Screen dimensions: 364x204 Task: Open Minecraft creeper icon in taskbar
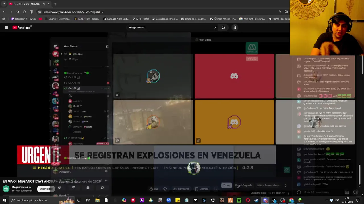coord(239,200)
